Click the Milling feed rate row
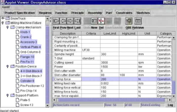This screenshot has width=177, height=112. coord(112,83)
